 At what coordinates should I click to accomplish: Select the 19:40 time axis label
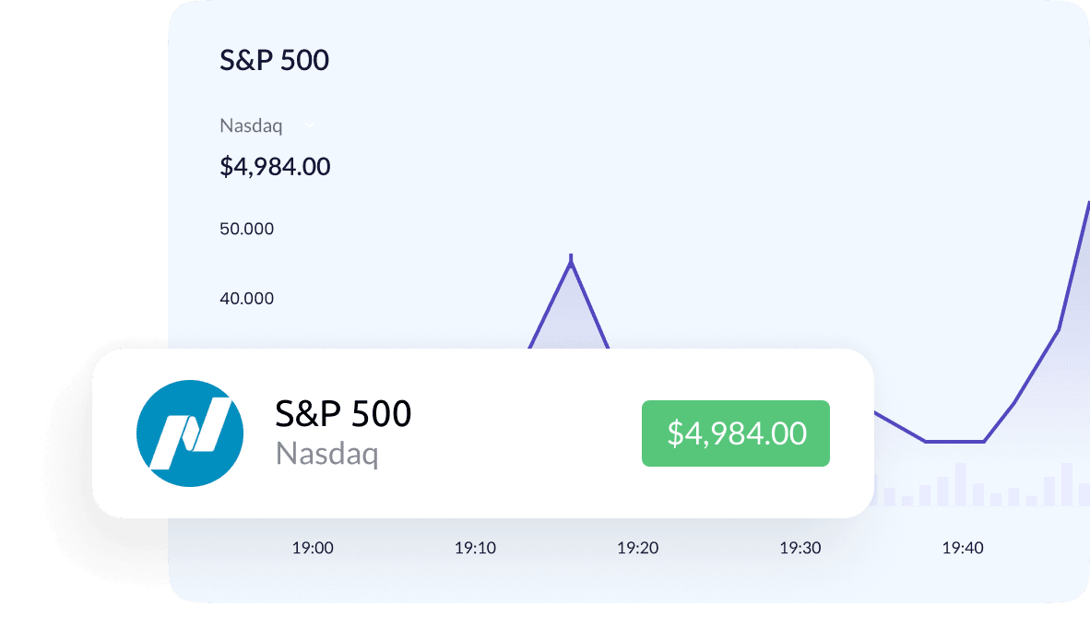click(x=962, y=548)
